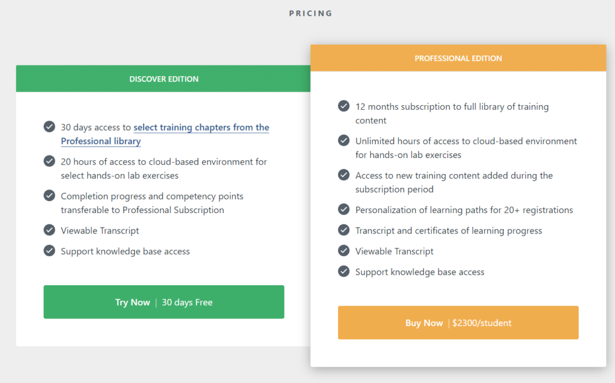The width and height of the screenshot is (615, 383).
Task: Click 'Personalization of learning paths for 20+ registrations'
Action: 464,210
